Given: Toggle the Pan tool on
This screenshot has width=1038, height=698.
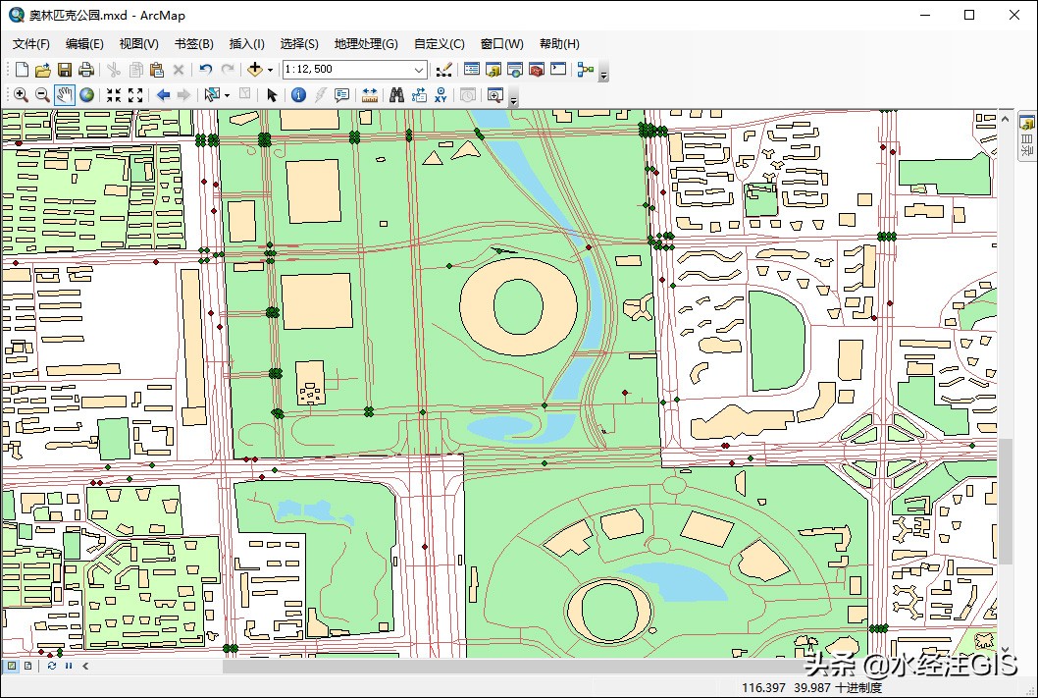Looking at the screenshot, I should click(64, 94).
